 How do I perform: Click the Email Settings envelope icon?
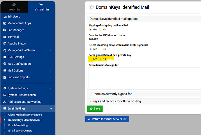(x=5, y=108)
